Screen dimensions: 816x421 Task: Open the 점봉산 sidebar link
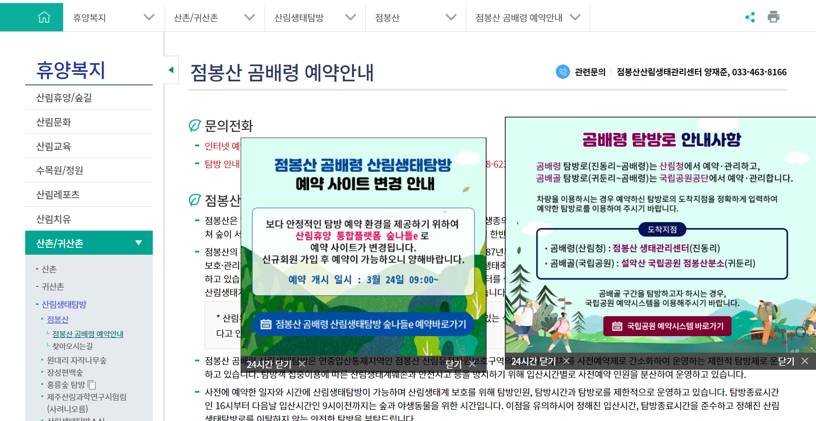(58, 320)
